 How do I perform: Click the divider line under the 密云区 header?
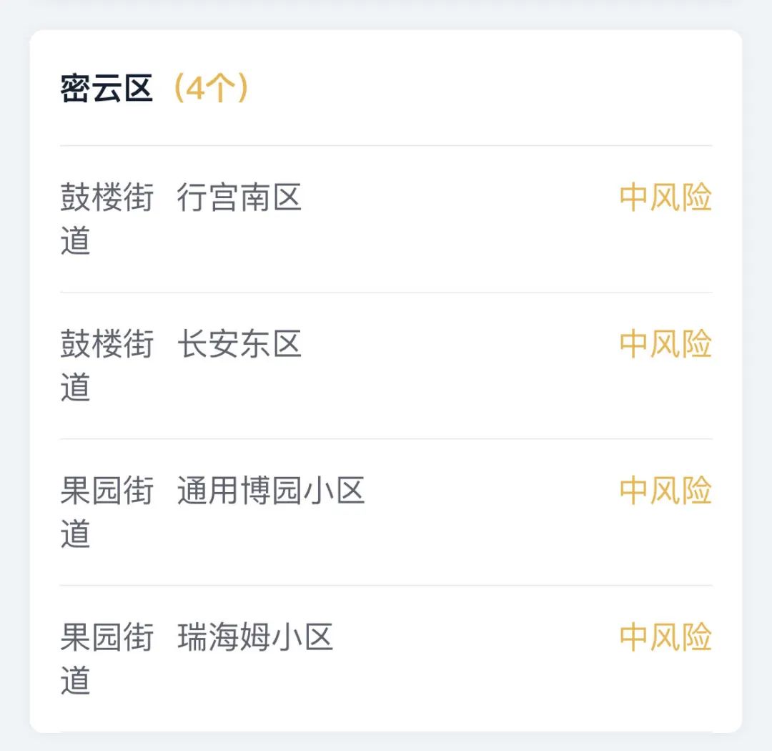click(386, 145)
